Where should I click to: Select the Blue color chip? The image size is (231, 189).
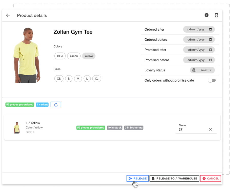click(x=60, y=56)
